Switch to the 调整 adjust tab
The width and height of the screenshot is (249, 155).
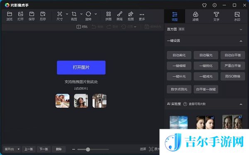point(175,16)
